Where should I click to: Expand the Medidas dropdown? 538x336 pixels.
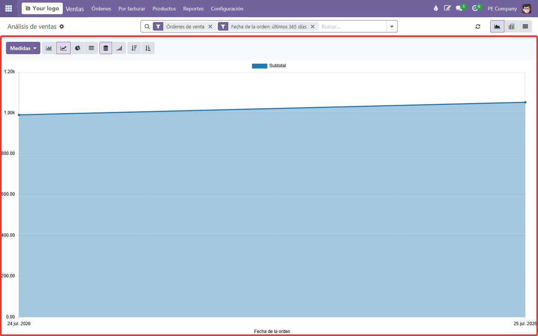pyautogui.click(x=23, y=48)
